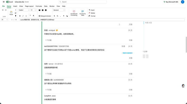Click the Search box in the title bar
The image size is (187, 104).
click(x=82, y=2)
